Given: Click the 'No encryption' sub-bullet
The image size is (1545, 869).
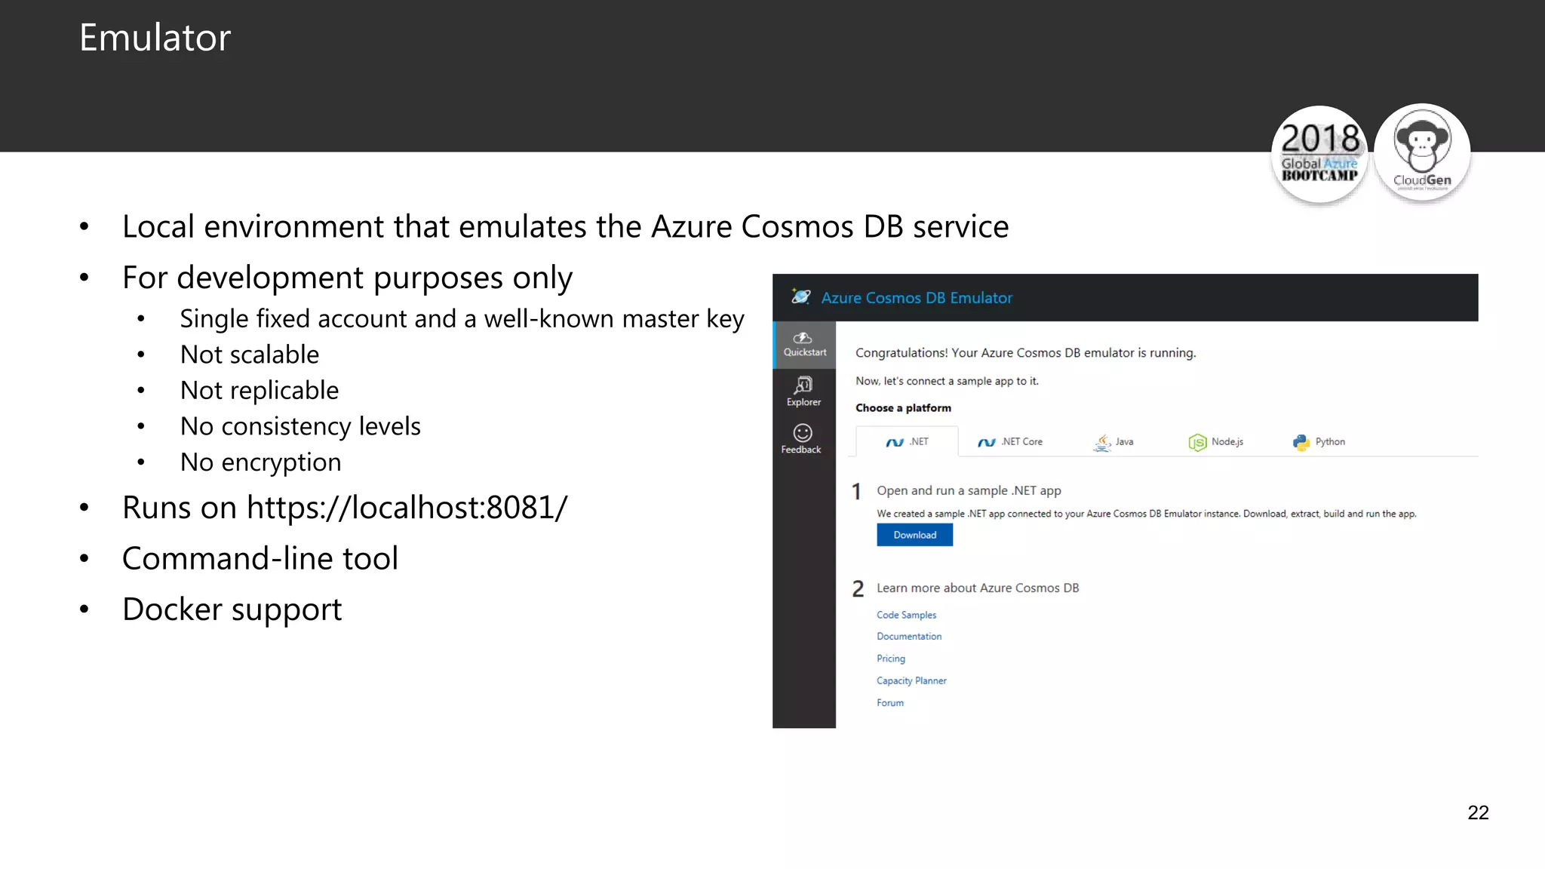Looking at the screenshot, I should click(x=260, y=462).
